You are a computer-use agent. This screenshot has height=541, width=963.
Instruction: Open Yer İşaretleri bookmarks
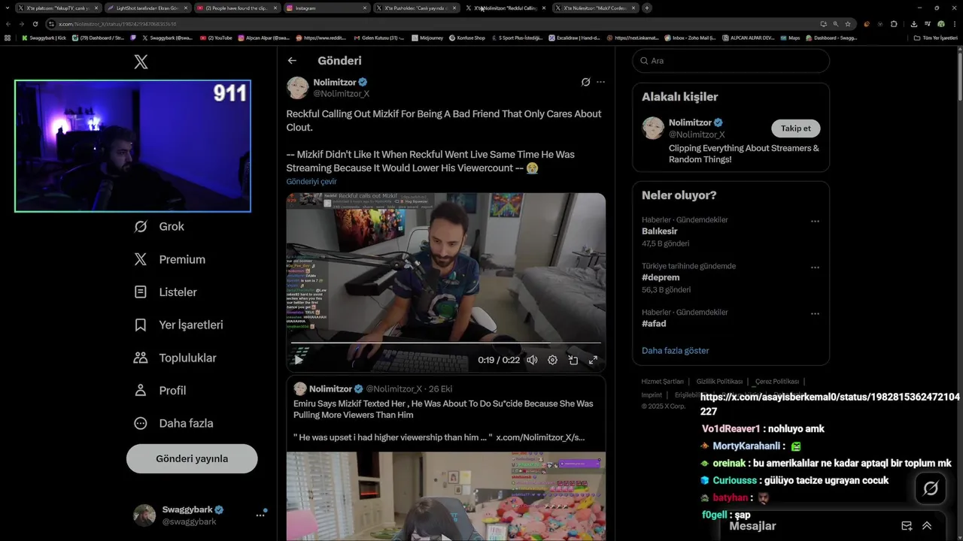pos(178,325)
